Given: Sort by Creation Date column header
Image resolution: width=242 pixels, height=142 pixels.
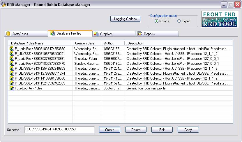Looking at the screenshot, I should [87, 43].
